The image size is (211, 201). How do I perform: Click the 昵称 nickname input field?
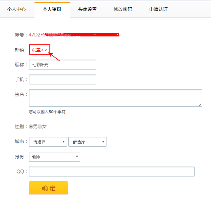[x=63, y=65]
